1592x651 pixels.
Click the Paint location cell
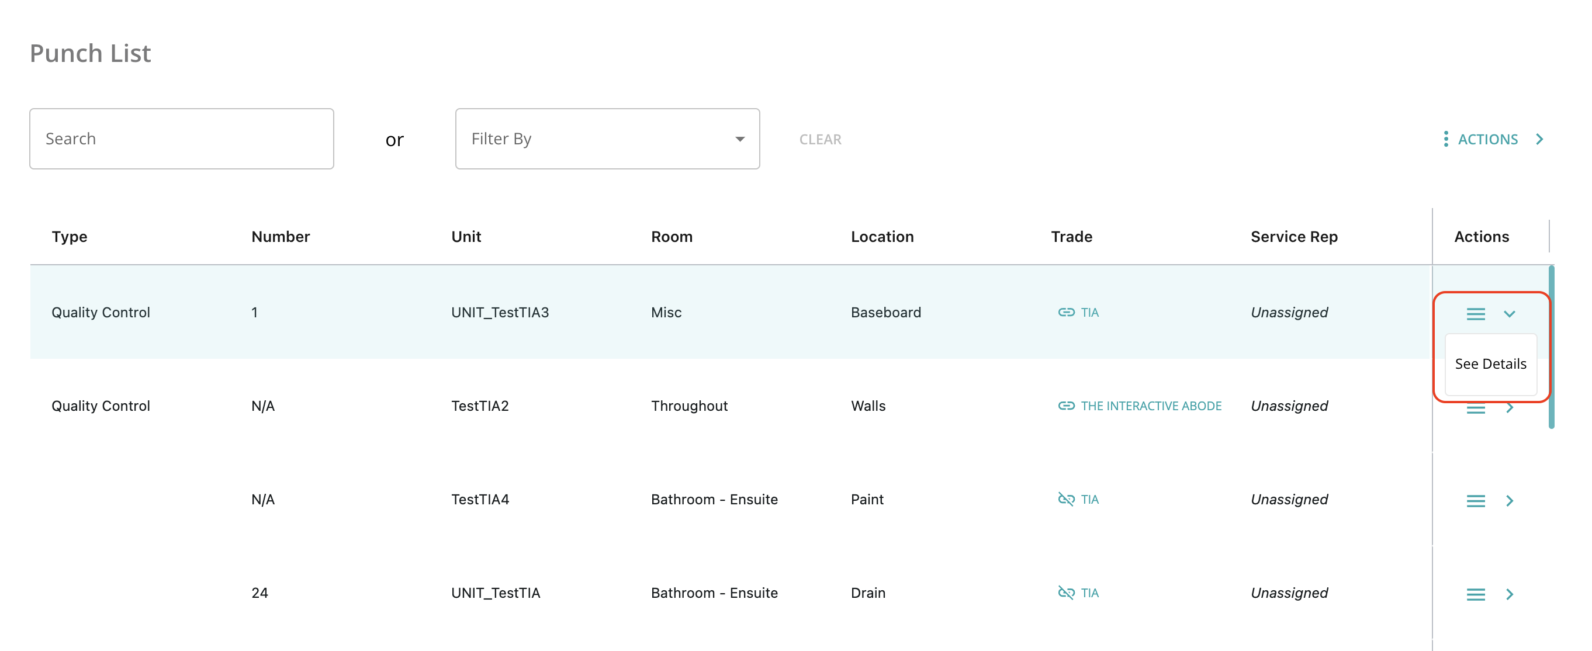tap(867, 499)
